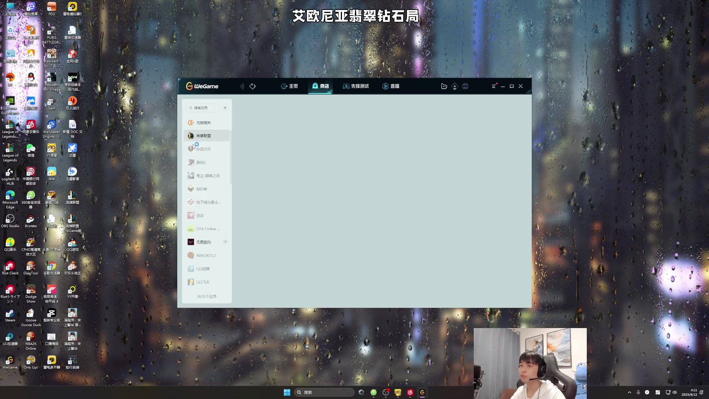The image size is (709, 399).
Task: Open the 网易云音乐 desktop icon
Action: click(x=31, y=127)
